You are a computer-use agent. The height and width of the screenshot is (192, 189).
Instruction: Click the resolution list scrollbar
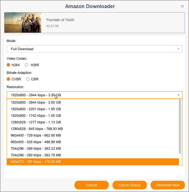[x=180, y=126]
